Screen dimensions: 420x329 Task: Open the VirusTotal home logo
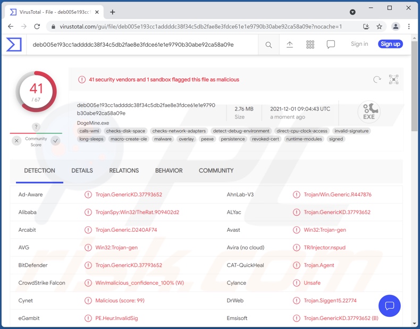(x=14, y=45)
